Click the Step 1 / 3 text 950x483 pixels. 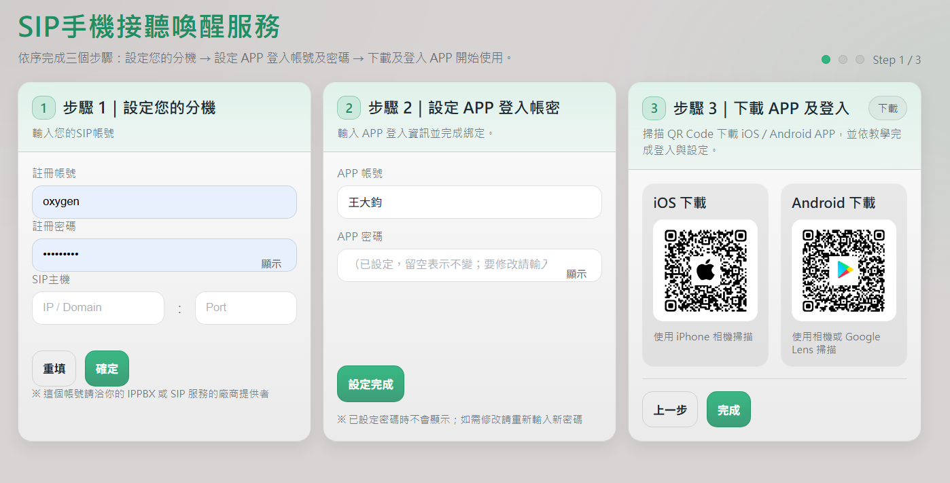coord(897,60)
